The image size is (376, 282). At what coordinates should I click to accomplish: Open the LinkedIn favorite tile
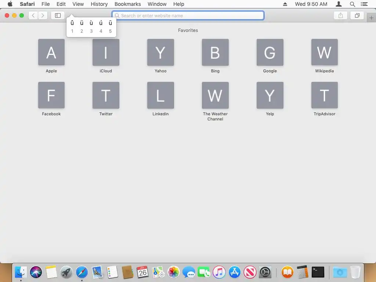click(x=160, y=95)
